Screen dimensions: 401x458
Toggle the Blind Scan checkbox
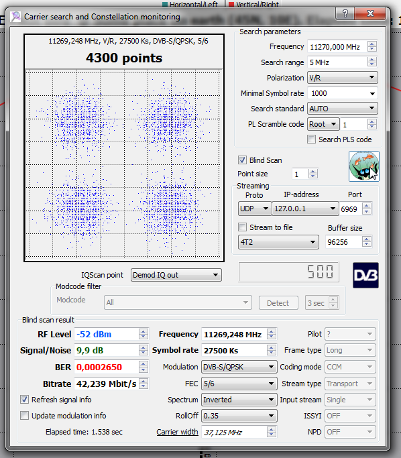242,160
